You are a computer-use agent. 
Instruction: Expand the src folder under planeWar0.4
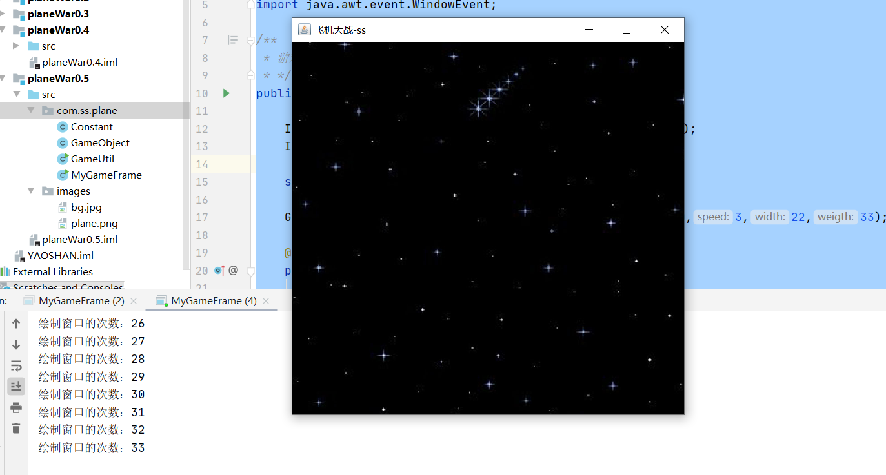point(16,46)
